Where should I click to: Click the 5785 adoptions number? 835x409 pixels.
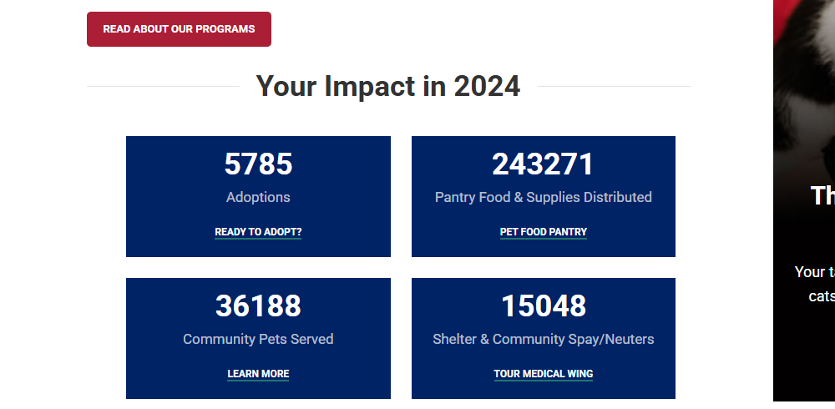[258, 164]
